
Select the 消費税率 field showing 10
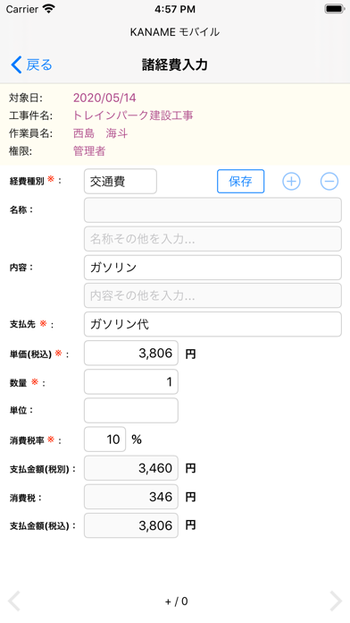pyautogui.click(x=105, y=439)
